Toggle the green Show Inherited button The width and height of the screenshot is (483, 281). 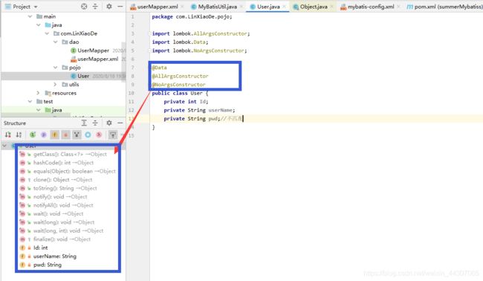click(33, 135)
